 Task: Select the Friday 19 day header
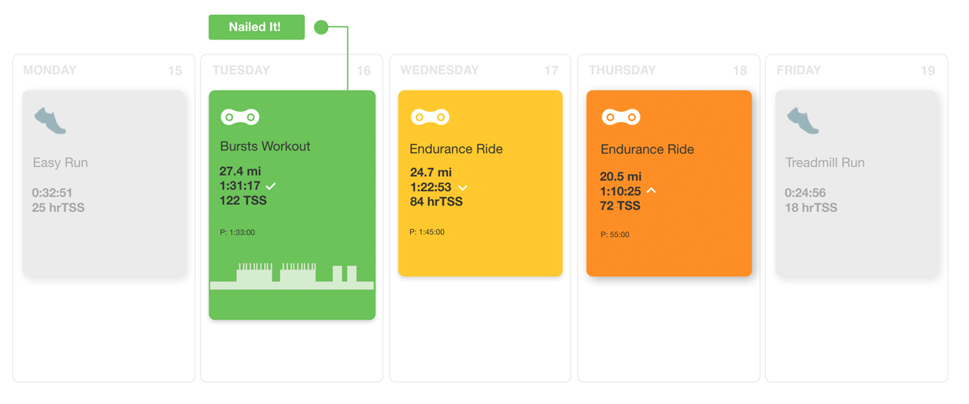click(856, 71)
